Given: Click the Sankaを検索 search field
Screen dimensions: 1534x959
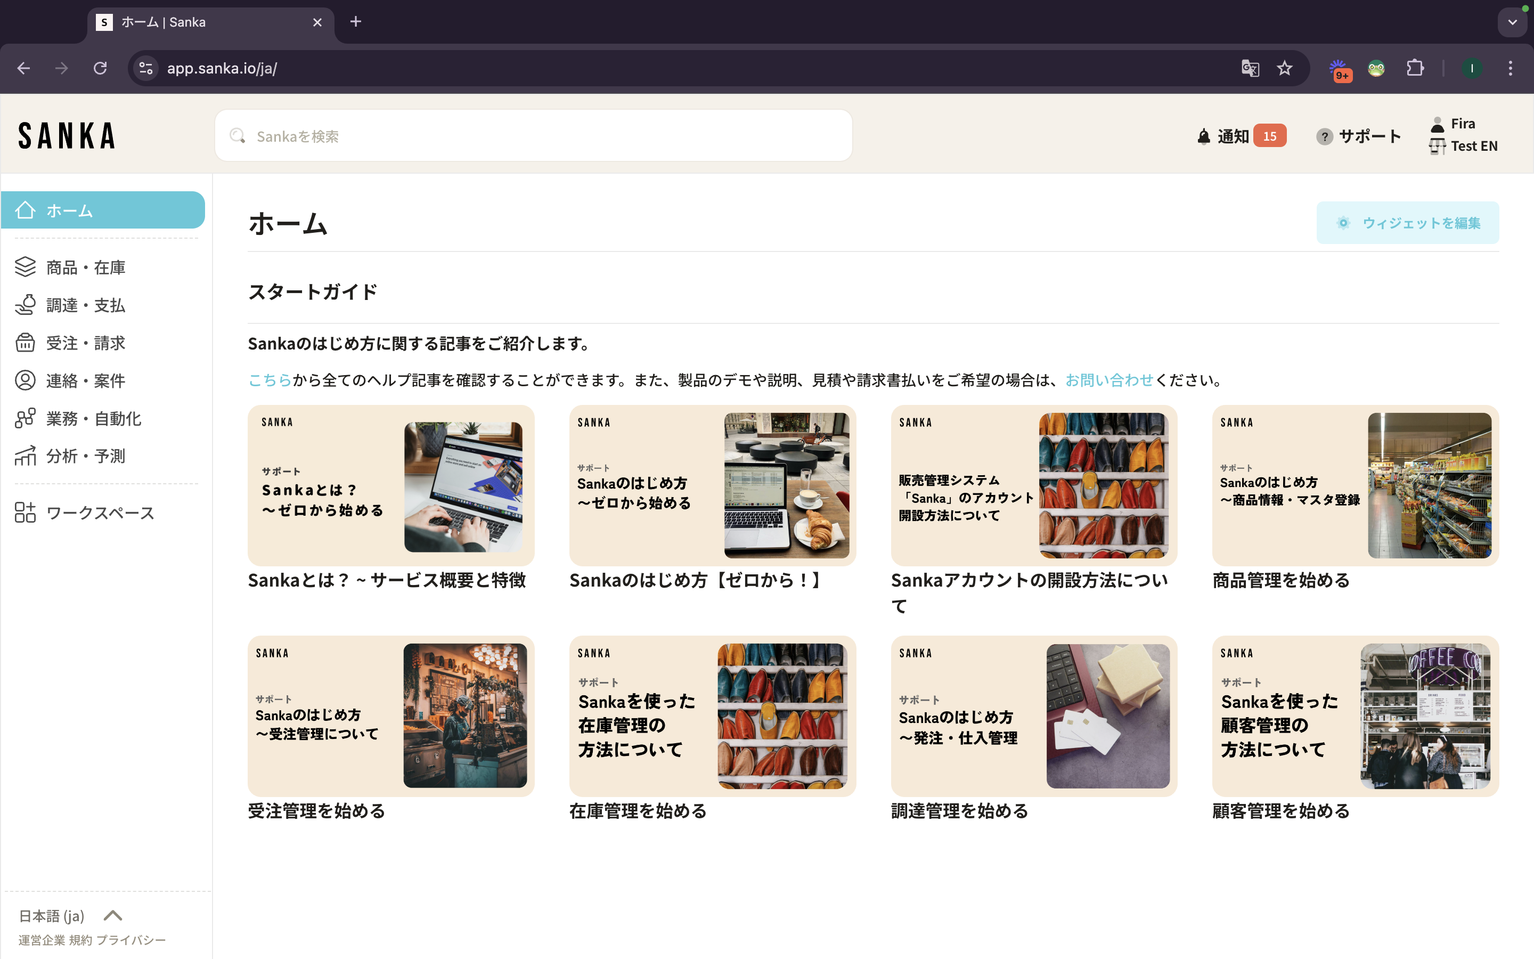Looking at the screenshot, I should click(x=533, y=136).
